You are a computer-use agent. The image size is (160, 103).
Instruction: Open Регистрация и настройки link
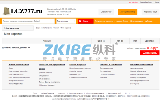18,71
